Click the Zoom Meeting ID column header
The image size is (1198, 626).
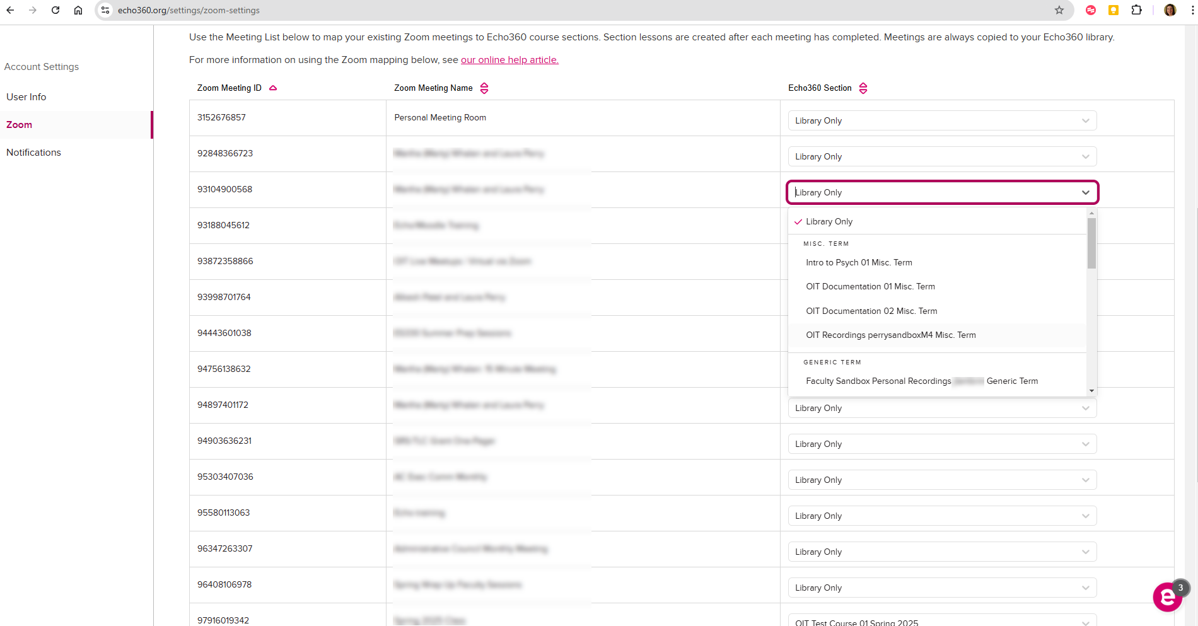coord(230,88)
